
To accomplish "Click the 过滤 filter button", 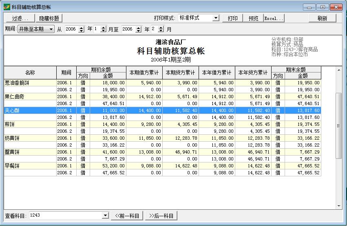I will pyautogui.click(x=20, y=18).
